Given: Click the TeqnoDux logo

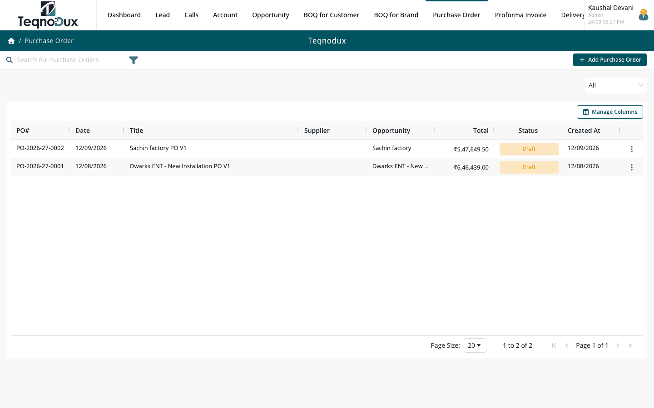Looking at the screenshot, I should point(48,15).
